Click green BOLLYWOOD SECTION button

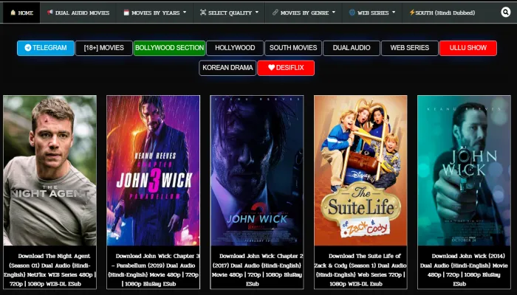169,48
